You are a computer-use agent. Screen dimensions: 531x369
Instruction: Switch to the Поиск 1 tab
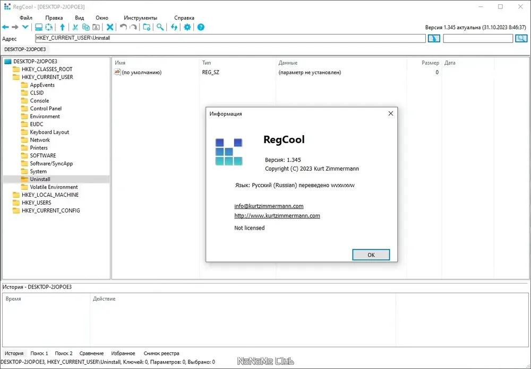click(x=39, y=353)
